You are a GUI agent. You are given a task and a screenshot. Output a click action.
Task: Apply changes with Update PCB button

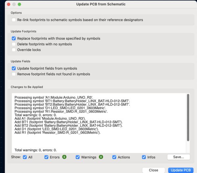[x=180, y=170]
